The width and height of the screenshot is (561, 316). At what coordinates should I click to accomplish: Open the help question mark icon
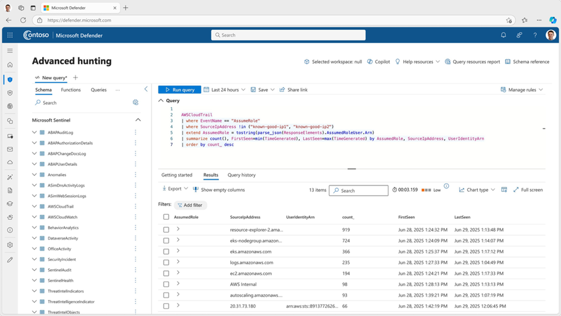(x=535, y=35)
